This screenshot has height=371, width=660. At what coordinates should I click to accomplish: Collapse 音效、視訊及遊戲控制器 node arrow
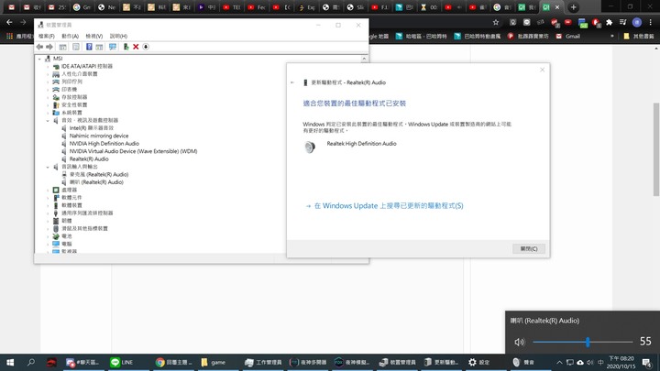pos(48,120)
